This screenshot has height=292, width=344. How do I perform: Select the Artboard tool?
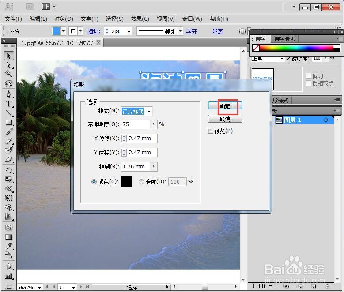9,287
